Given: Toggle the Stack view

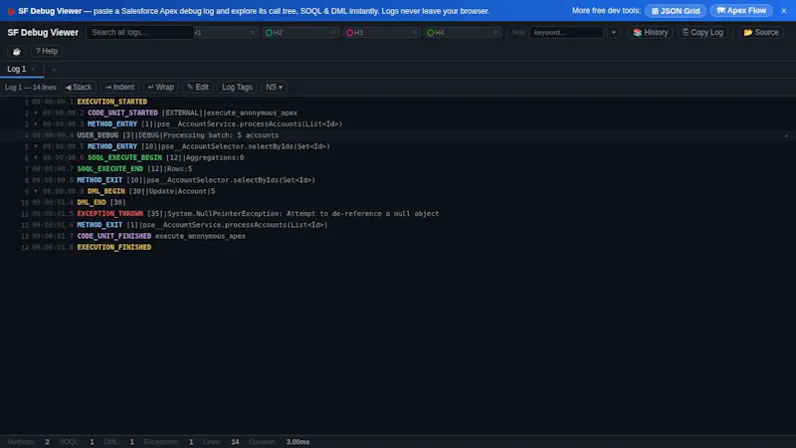Looking at the screenshot, I should [79, 88].
